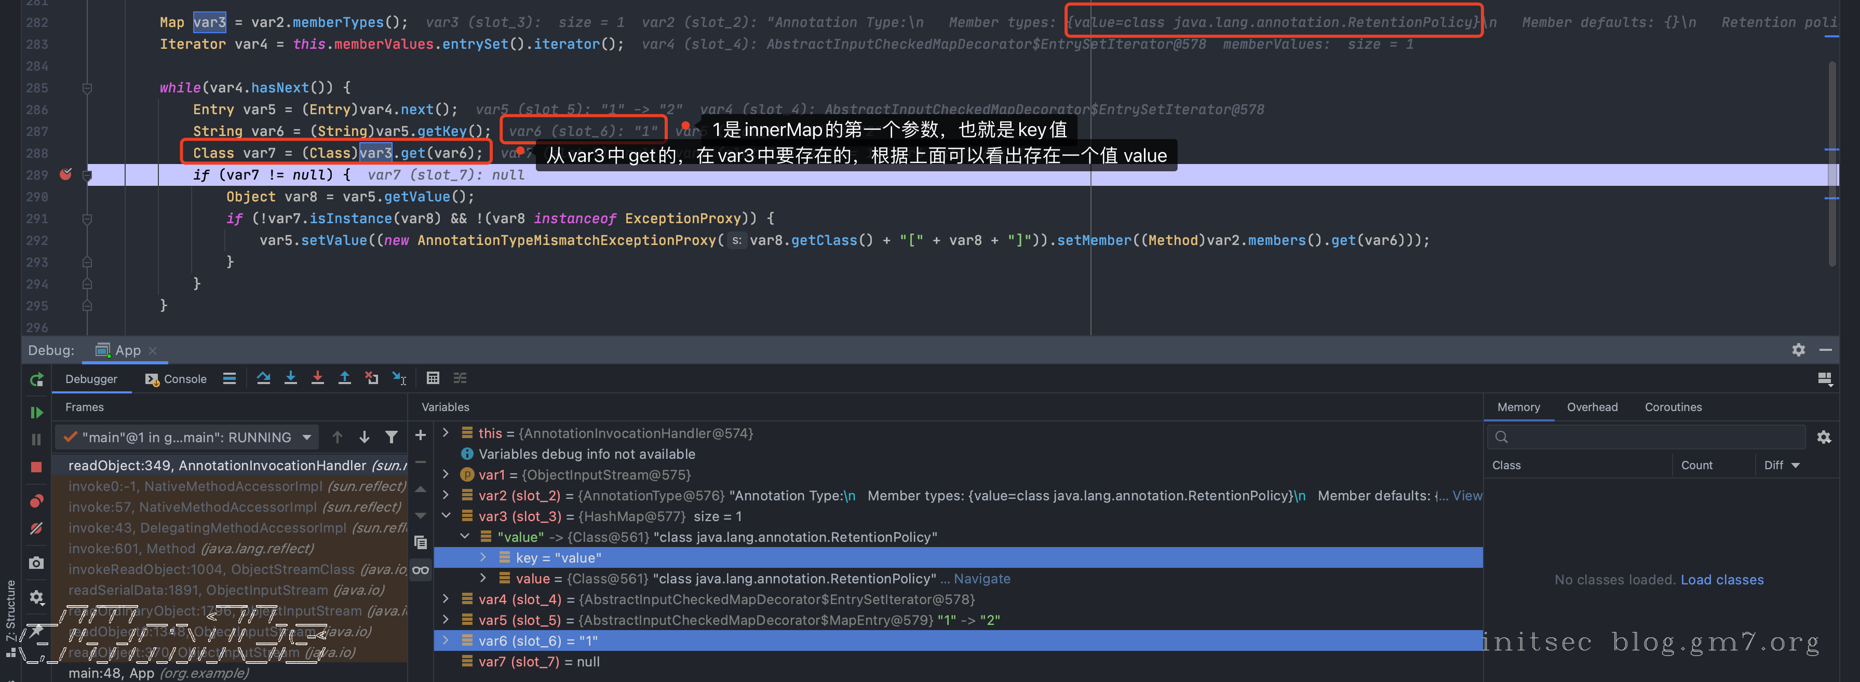Open the Overhead tab
The width and height of the screenshot is (1860, 682).
coord(1592,407)
